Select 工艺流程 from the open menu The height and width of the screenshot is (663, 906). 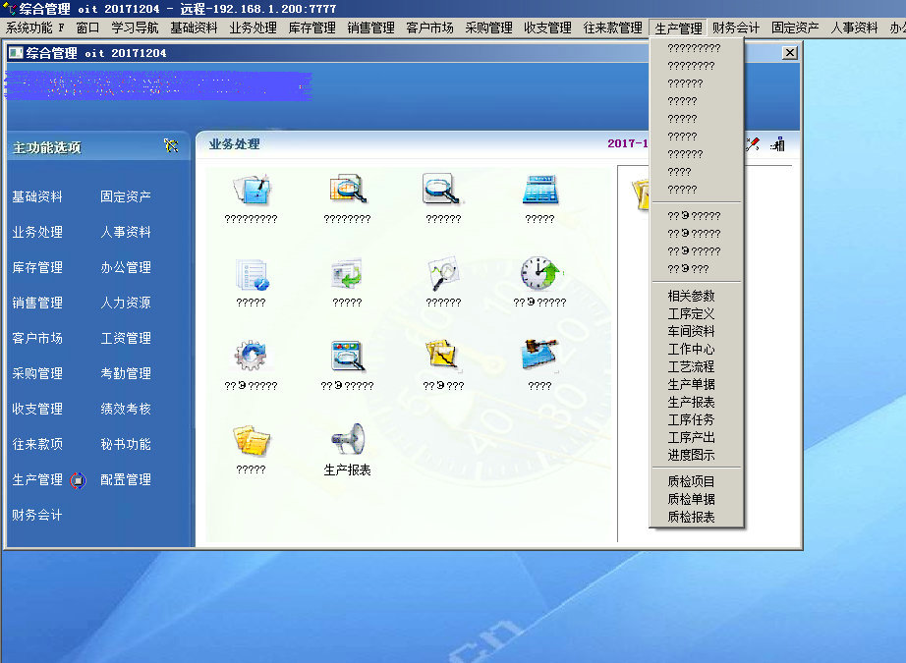click(x=691, y=366)
